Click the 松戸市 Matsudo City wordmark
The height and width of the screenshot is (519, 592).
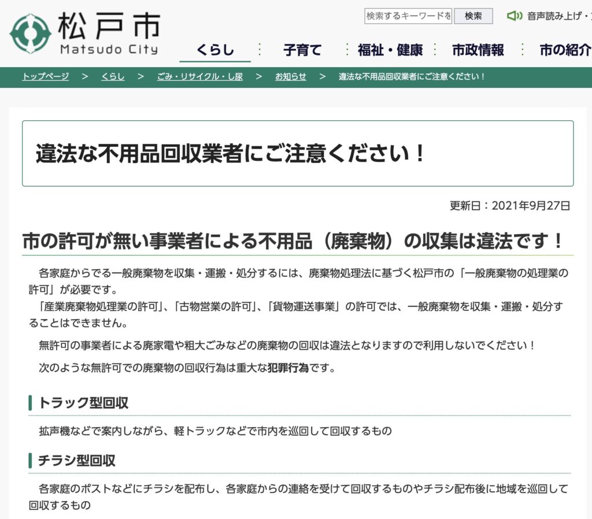pyautogui.click(x=109, y=34)
